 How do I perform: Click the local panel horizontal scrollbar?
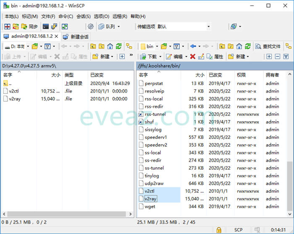point(67,214)
